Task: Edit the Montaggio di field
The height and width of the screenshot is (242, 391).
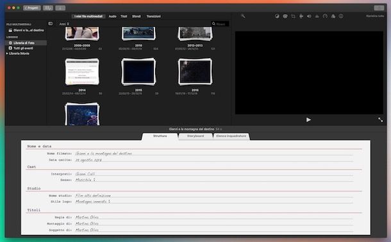Action: pos(214,223)
